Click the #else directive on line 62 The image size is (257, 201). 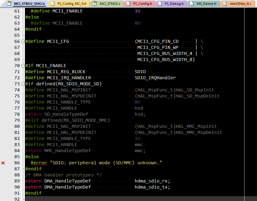tap(32, 17)
